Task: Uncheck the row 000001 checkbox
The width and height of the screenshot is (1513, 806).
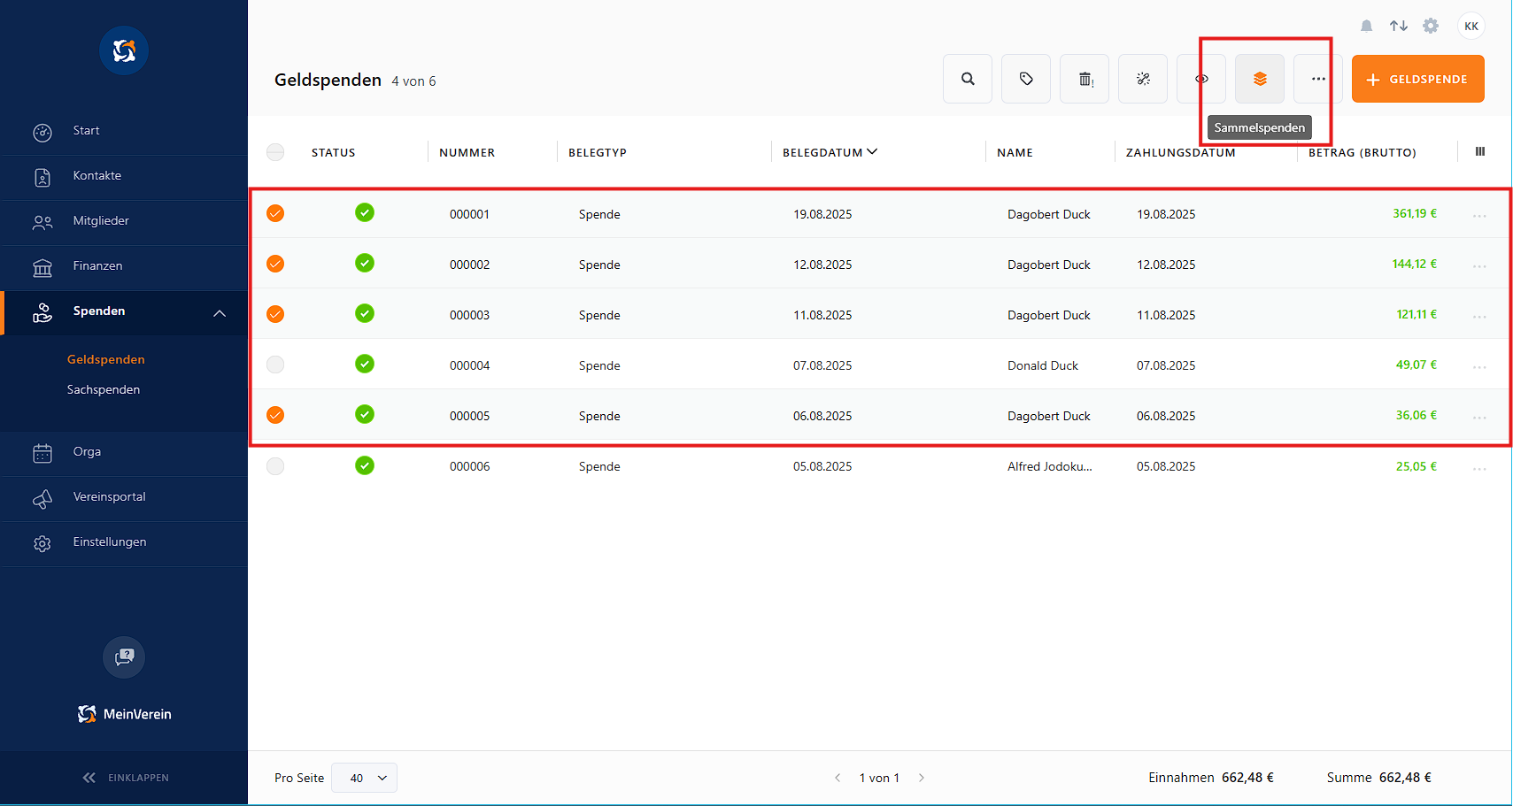Action: pyautogui.click(x=275, y=213)
